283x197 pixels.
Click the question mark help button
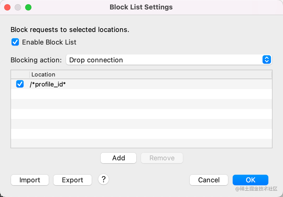click(x=104, y=179)
